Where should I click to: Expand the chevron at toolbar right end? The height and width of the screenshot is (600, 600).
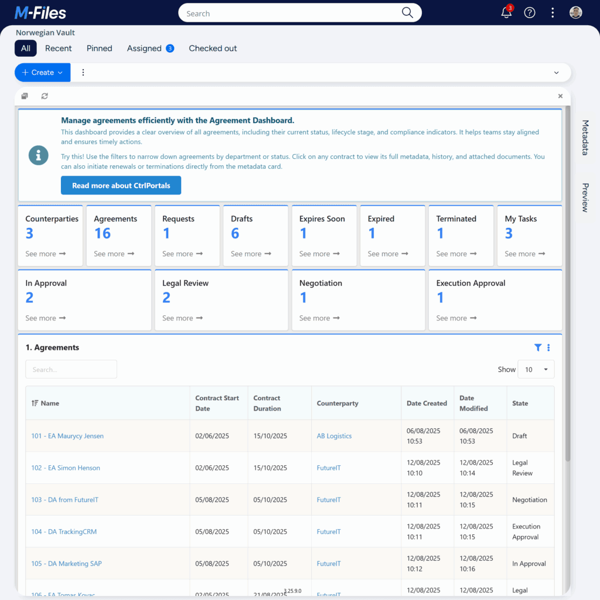(x=556, y=73)
